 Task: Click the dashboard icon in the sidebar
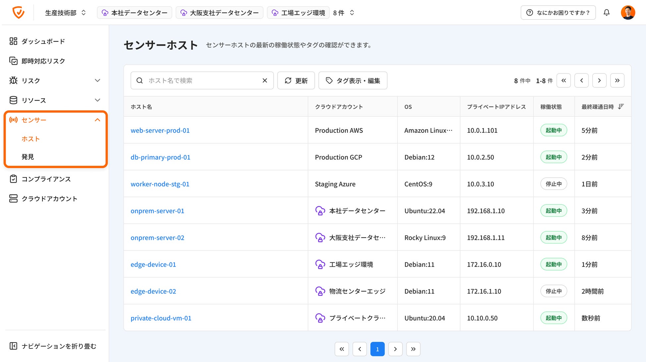13,41
